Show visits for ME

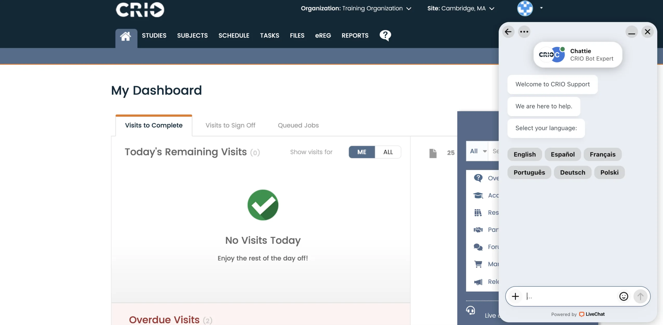tap(362, 152)
